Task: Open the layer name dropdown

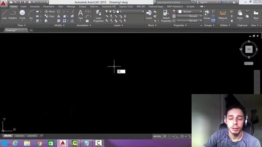Action: (124, 11)
